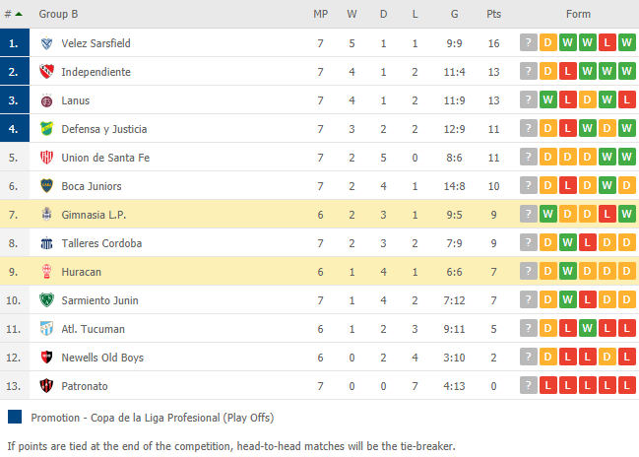
Task: Click the Velez Sarsfield club crest
Action: click(x=47, y=43)
